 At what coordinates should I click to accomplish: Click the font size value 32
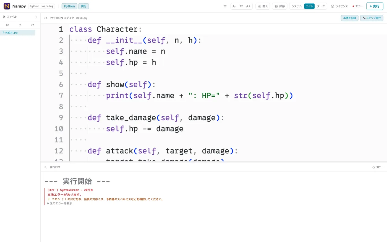point(241,6)
